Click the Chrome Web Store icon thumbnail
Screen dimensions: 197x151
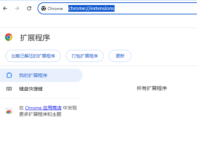pos(9,111)
